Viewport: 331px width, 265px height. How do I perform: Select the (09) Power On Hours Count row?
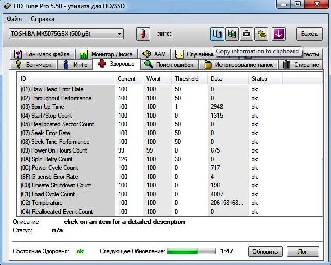tap(170, 150)
